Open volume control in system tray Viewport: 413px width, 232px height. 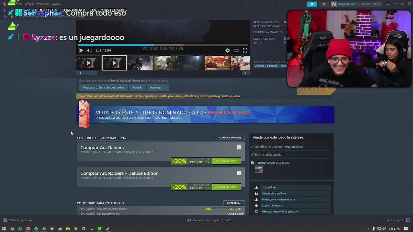pyautogui.click(x=384, y=229)
